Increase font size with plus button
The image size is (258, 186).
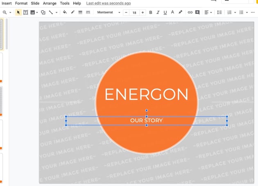pyautogui.click(x=143, y=13)
